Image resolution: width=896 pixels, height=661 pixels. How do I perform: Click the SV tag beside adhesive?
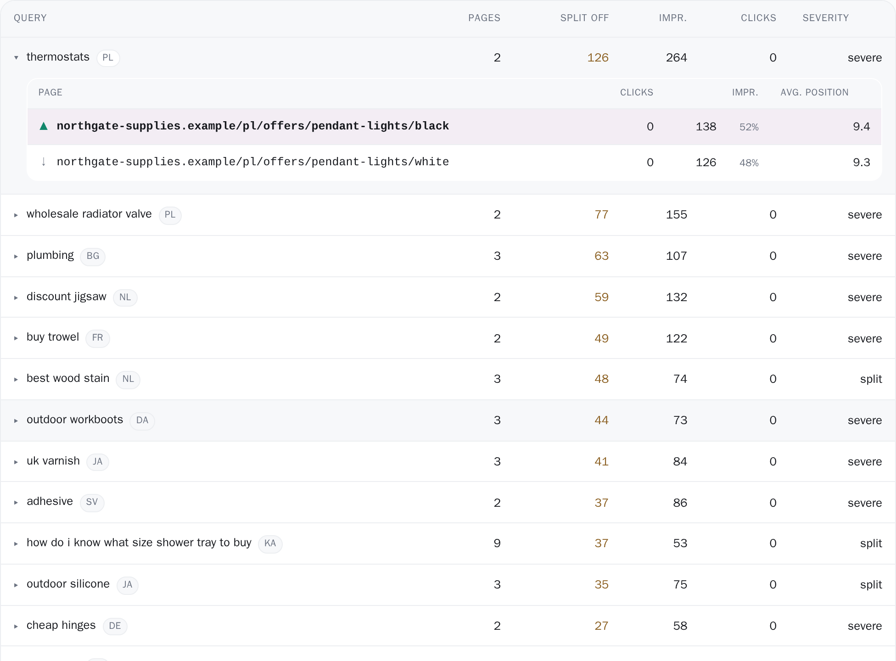coord(92,502)
